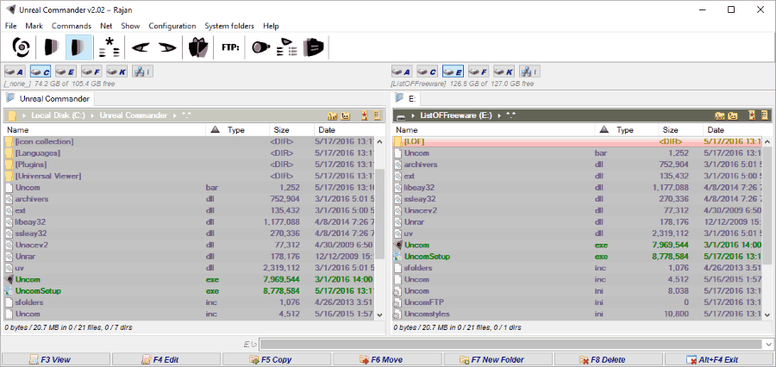Image resolution: width=776 pixels, height=367 pixels.
Task: Switch left panel to drive F
Action: coord(92,72)
